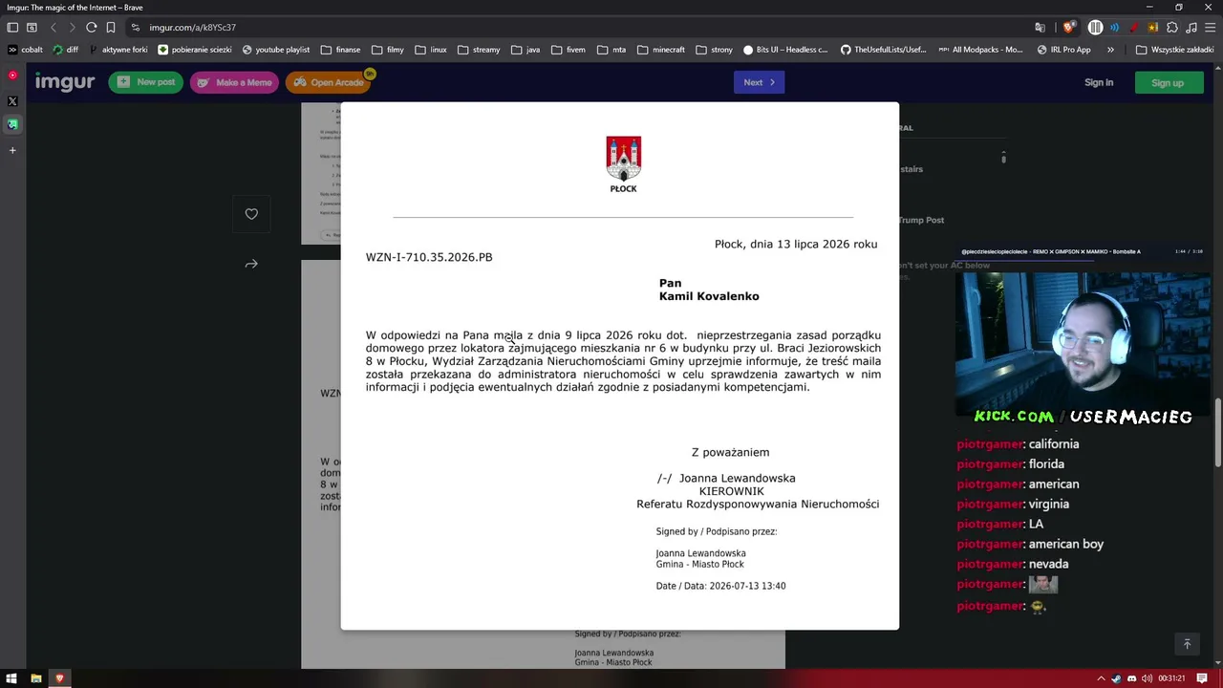Click the tab search icon in toolbar
This screenshot has width=1223, height=688.
[32, 28]
